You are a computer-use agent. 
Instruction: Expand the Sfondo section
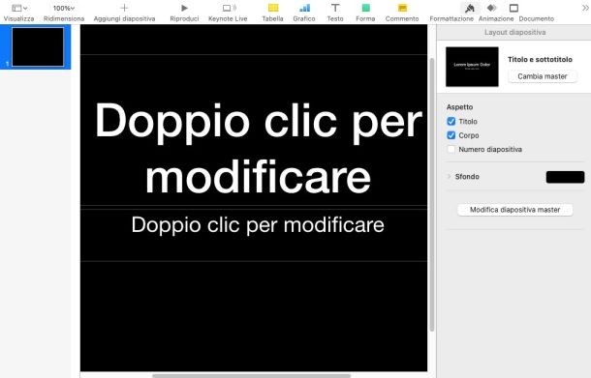click(449, 176)
